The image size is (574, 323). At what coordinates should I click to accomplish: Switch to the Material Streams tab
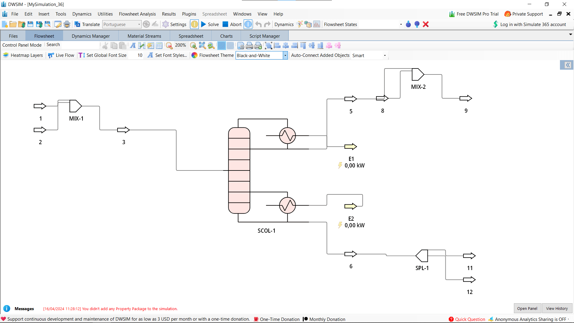tap(144, 36)
